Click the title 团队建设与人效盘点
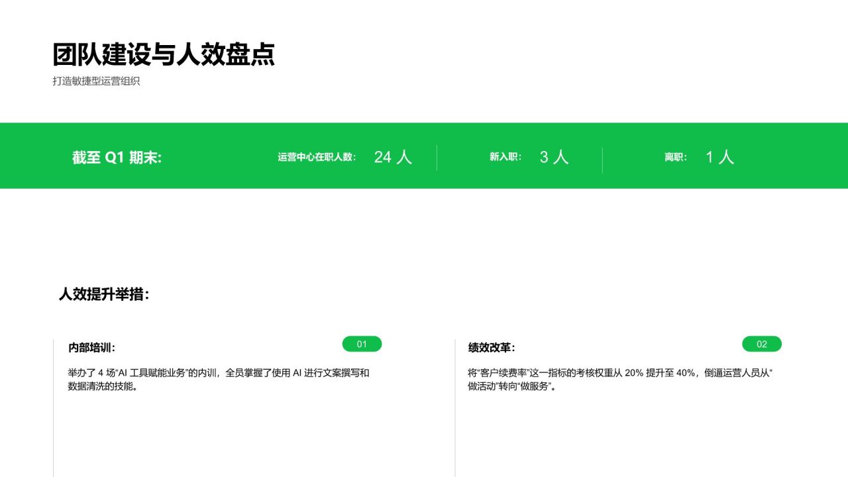 [164, 54]
